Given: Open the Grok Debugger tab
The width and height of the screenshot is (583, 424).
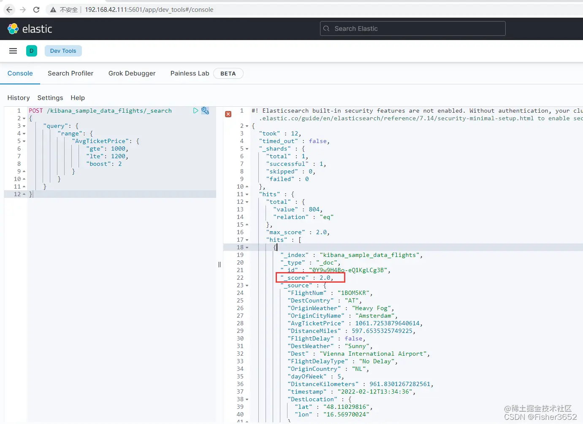Looking at the screenshot, I should (x=132, y=73).
